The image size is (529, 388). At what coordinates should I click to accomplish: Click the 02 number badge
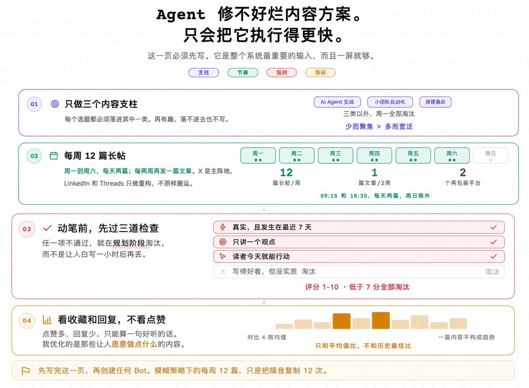(x=34, y=155)
